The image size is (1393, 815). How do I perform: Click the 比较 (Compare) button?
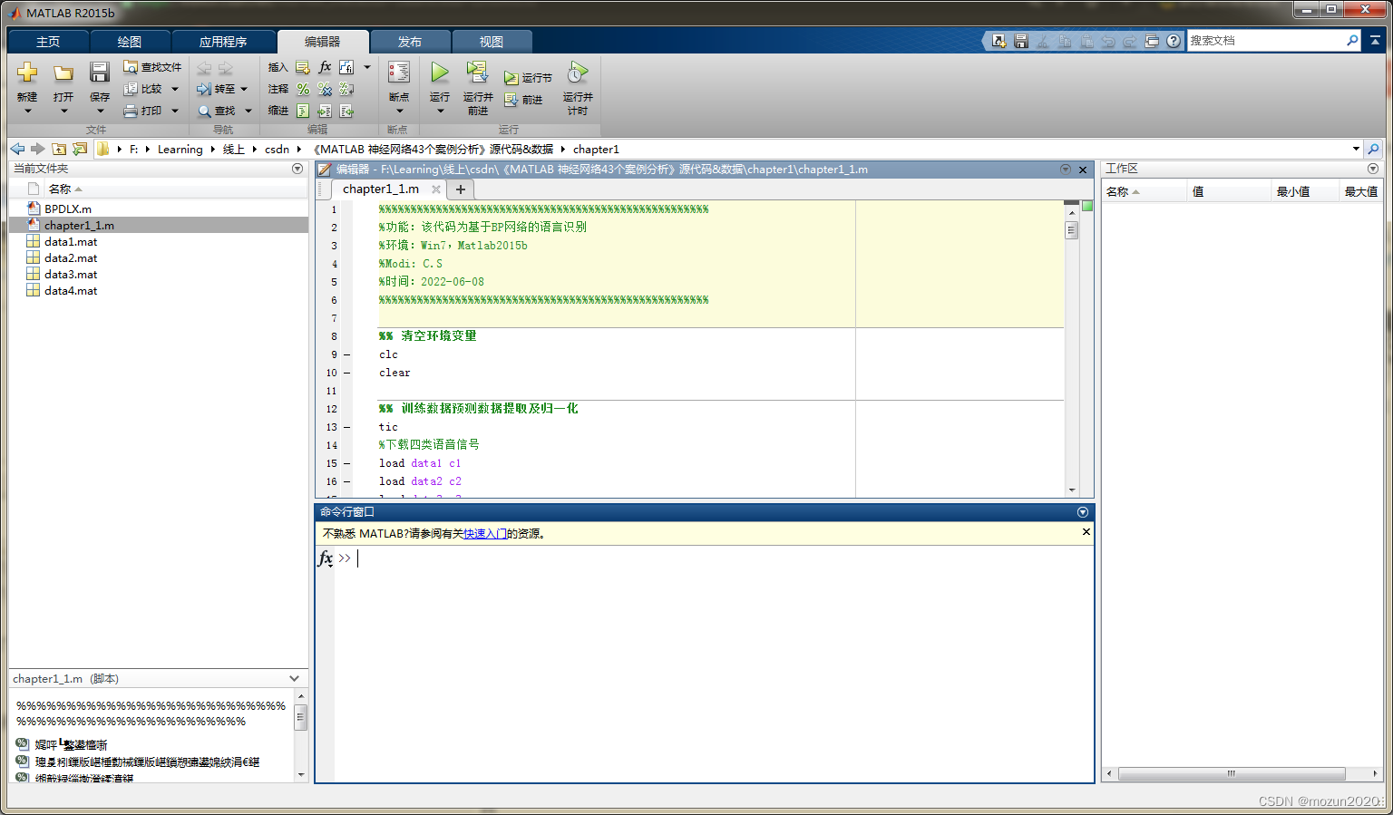143,89
